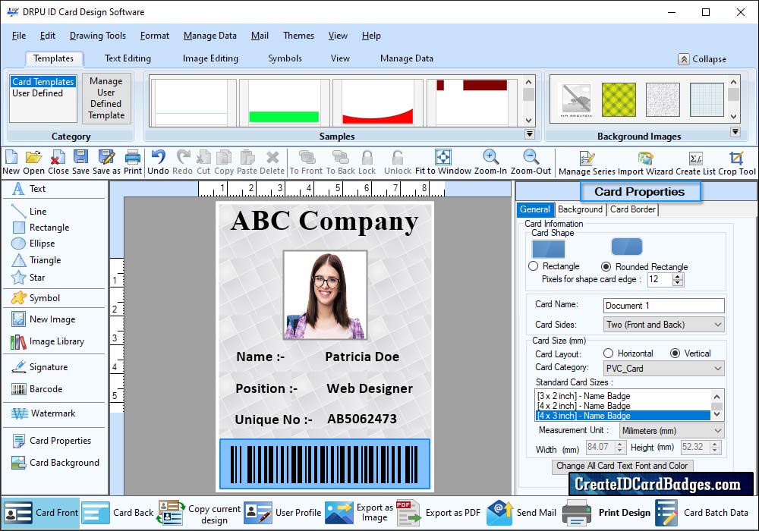This screenshot has width=759, height=531.
Task: Select the yellow-green plaid background image
Action: click(619, 99)
